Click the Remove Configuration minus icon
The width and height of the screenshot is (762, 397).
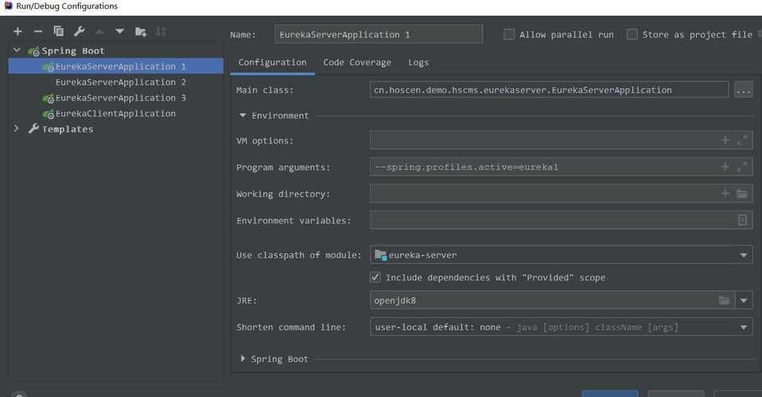pos(37,32)
